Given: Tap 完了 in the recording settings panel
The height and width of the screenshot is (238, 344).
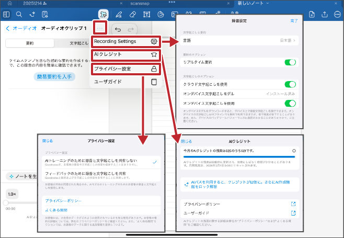Looking at the screenshot, I should 294,21.
